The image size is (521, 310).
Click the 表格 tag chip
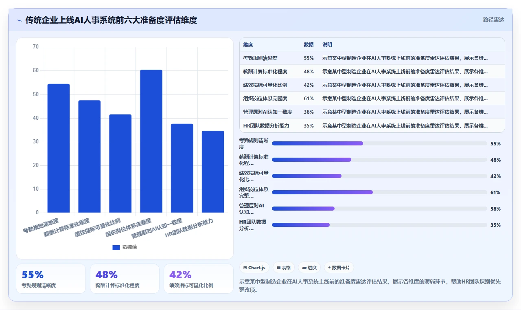tap(284, 268)
